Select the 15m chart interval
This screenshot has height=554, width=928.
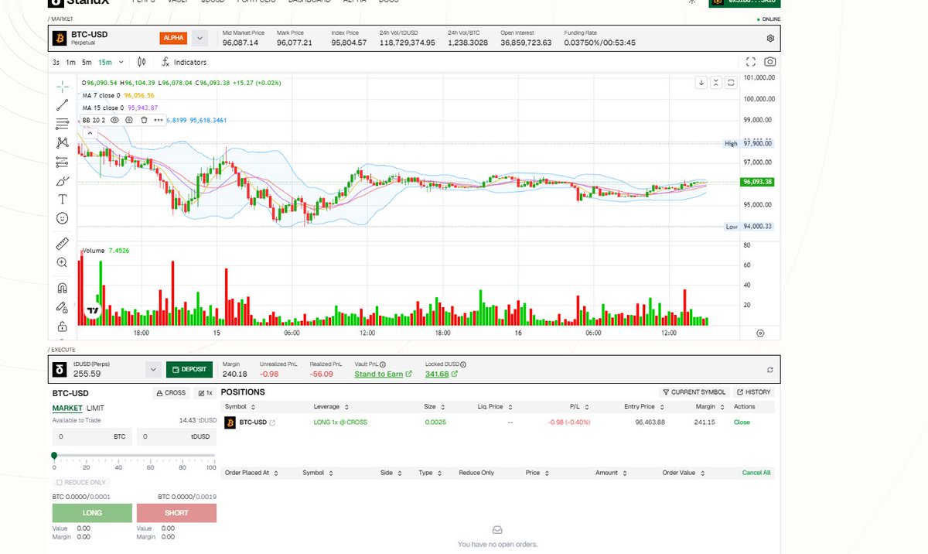[104, 62]
